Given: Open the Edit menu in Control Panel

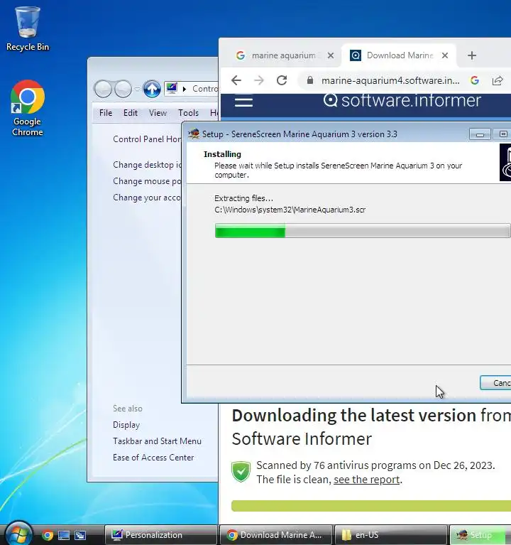Looking at the screenshot, I should point(131,113).
